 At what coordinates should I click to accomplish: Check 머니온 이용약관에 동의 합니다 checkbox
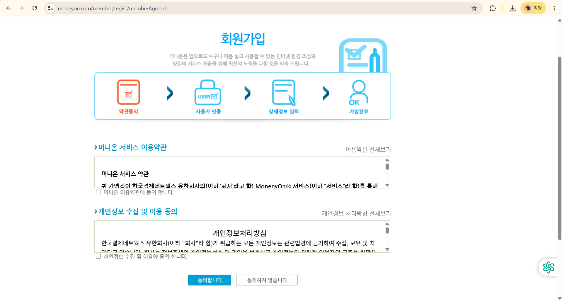point(98,192)
